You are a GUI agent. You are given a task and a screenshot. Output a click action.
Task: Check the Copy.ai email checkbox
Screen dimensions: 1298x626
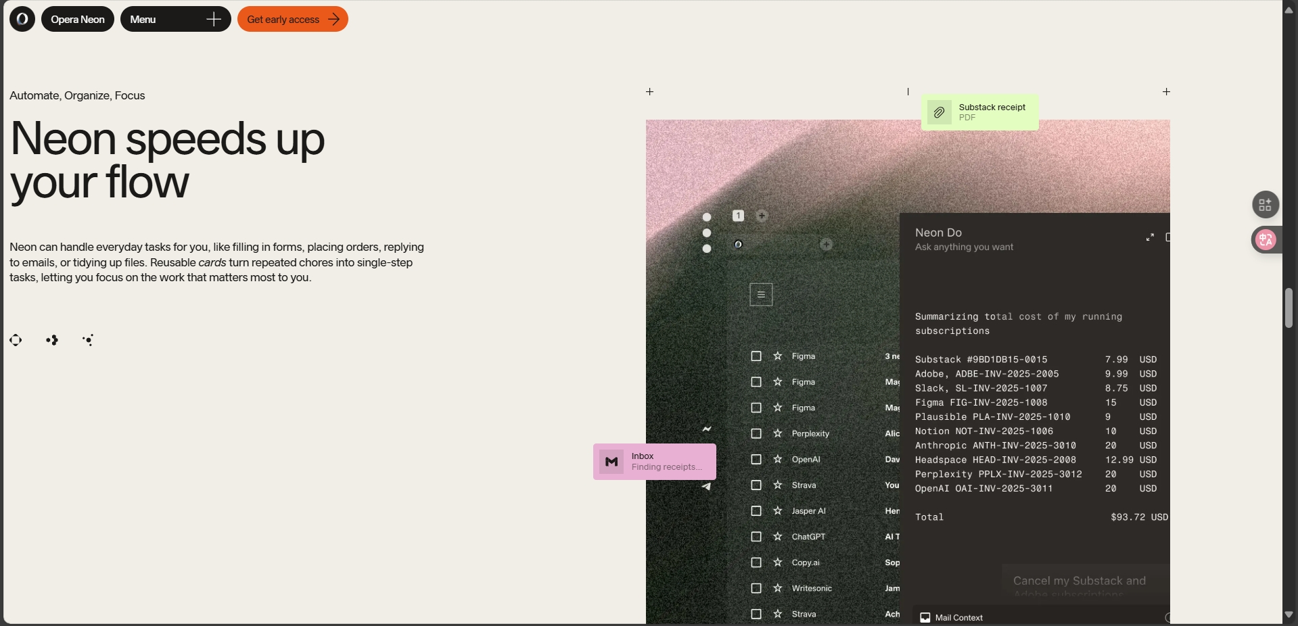point(756,562)
